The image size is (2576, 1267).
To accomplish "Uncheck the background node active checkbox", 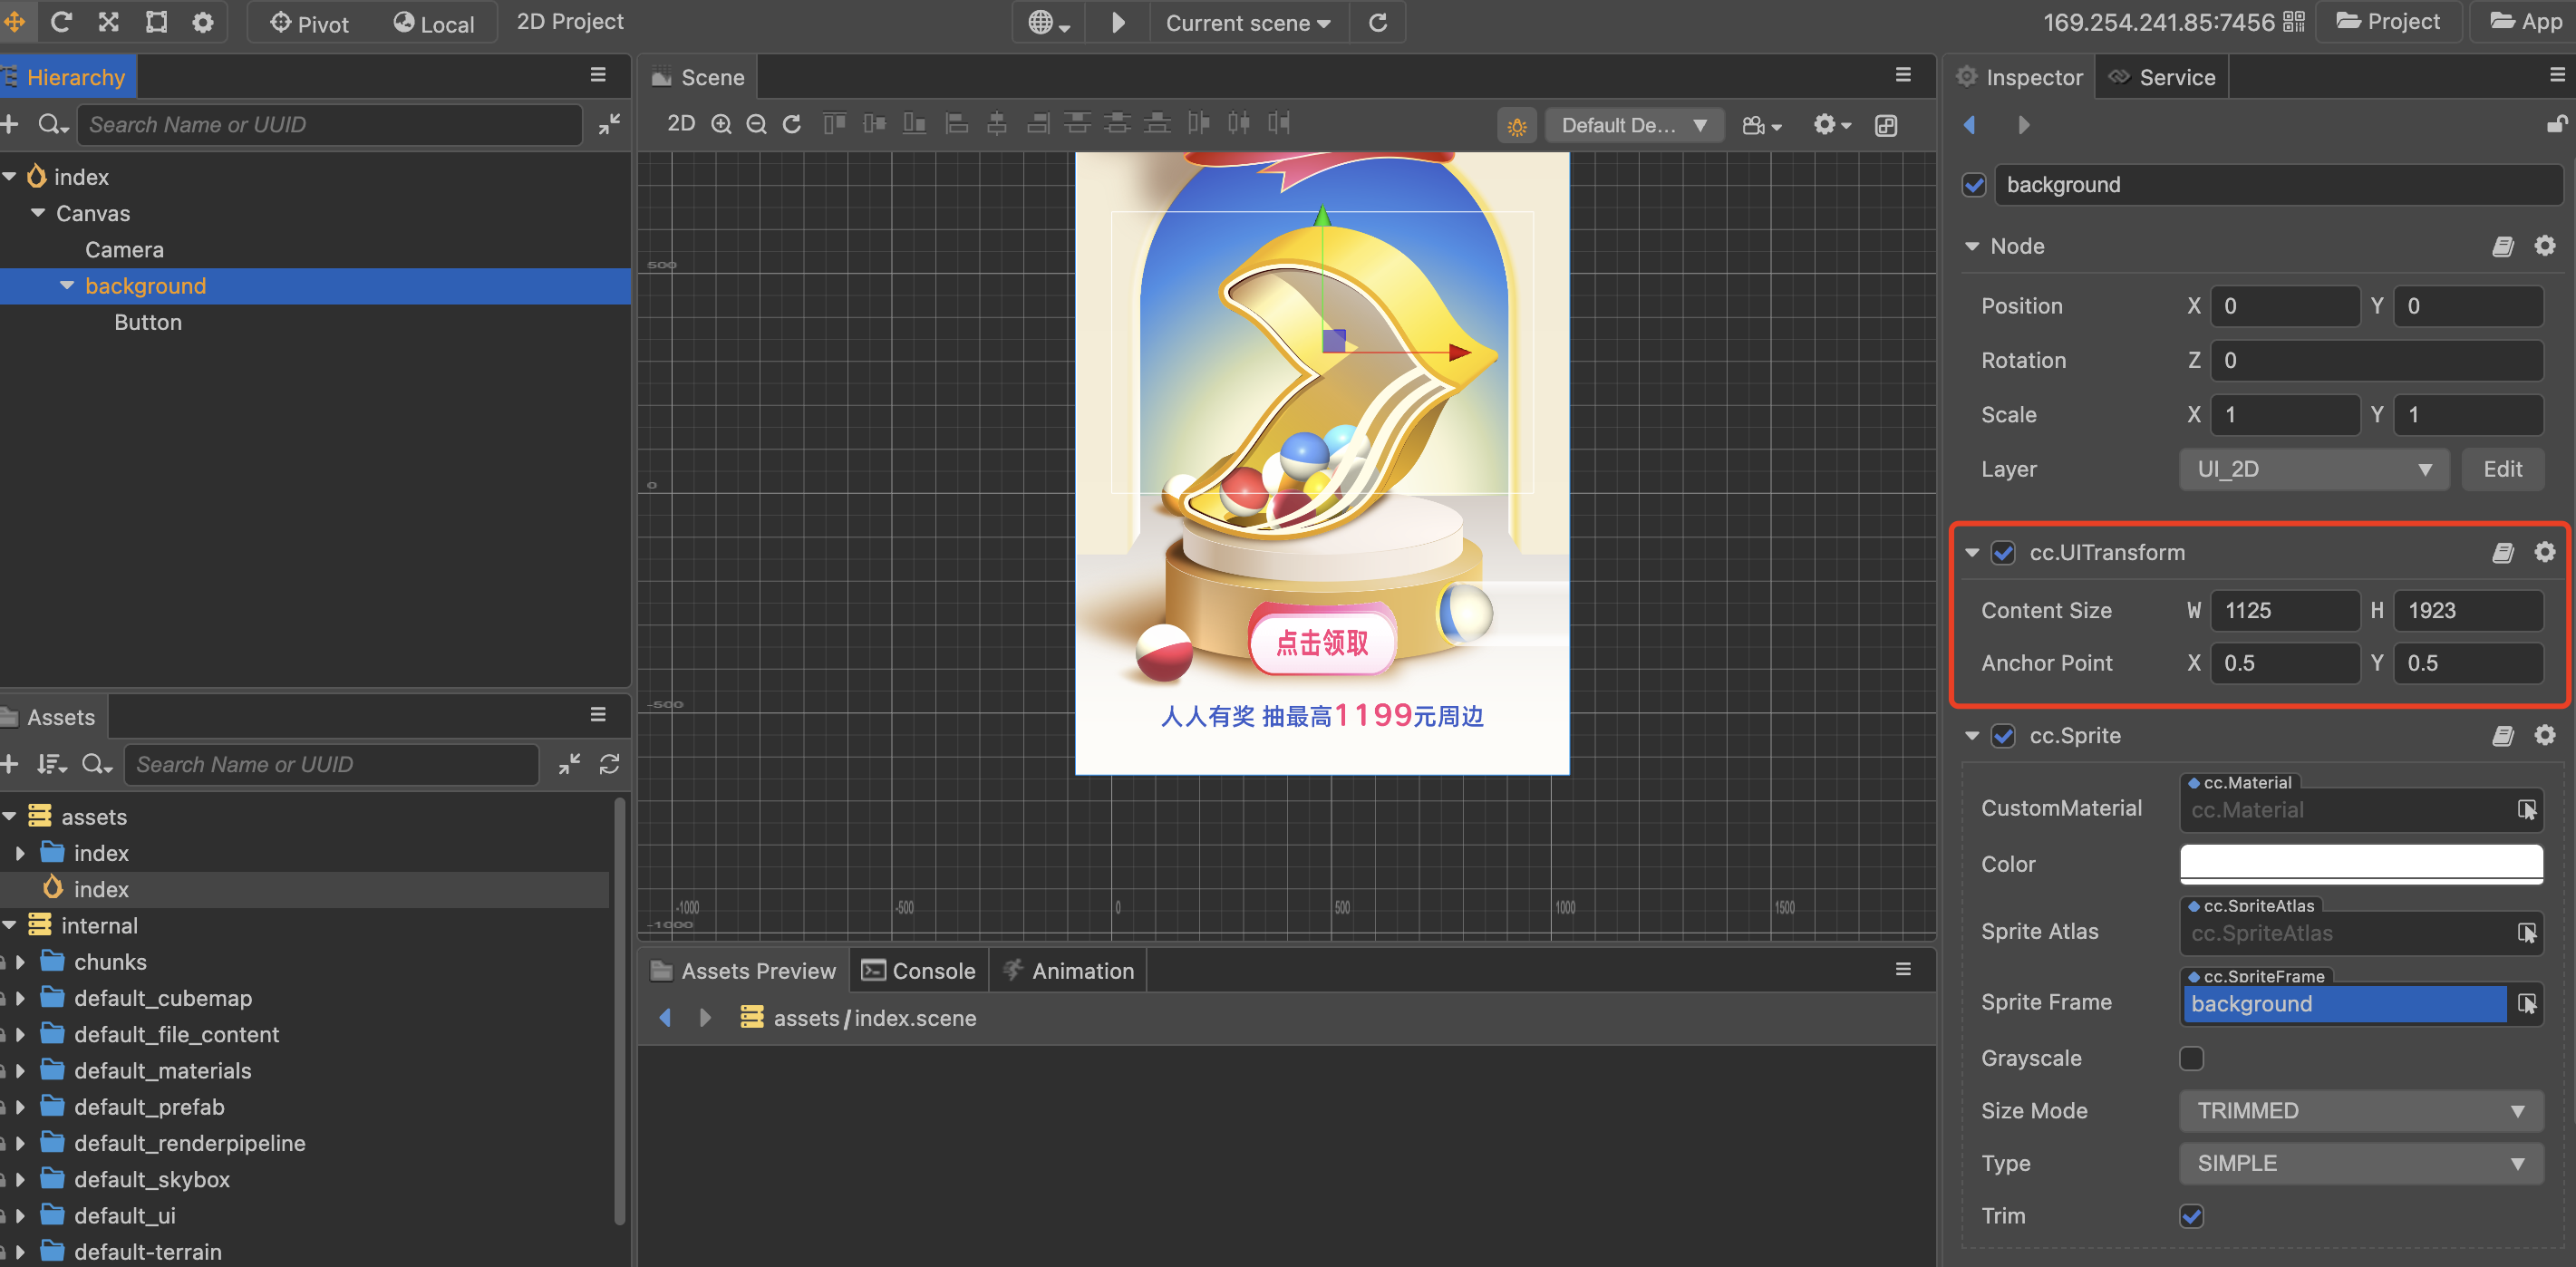I will tap(1974, 185).
